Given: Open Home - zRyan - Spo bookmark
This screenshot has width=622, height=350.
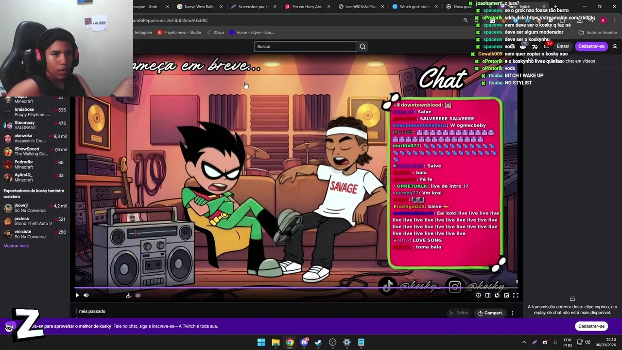Looking at the screenshot, I should pyautogui.click(x=252, y=33).
